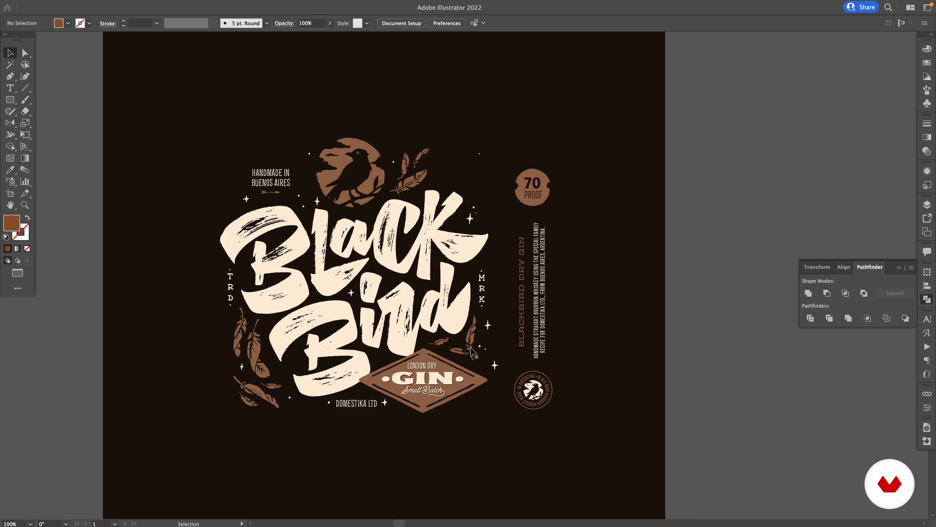Select the Reflect tool

pyautogui.click(x=10, y=123)
